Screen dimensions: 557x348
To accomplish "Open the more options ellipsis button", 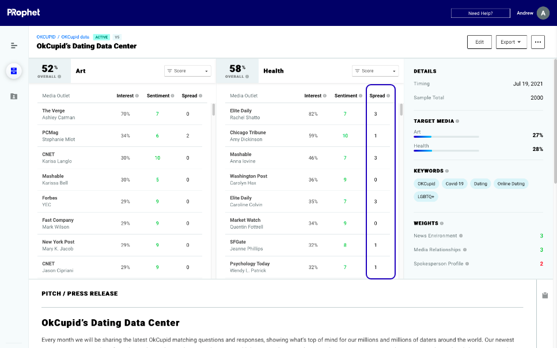I will click(x=538, y=42).
